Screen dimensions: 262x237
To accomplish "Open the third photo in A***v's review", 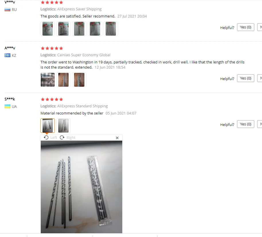I will coord(79,80).
